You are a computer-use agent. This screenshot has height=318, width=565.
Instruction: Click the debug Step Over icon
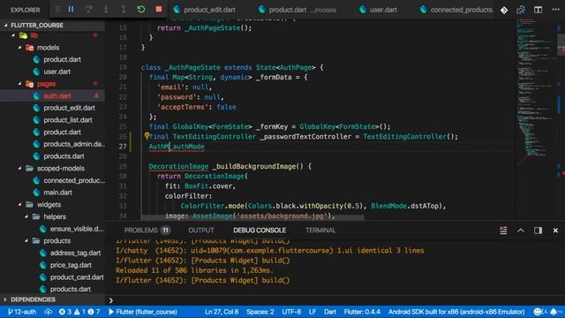(88, 10)
